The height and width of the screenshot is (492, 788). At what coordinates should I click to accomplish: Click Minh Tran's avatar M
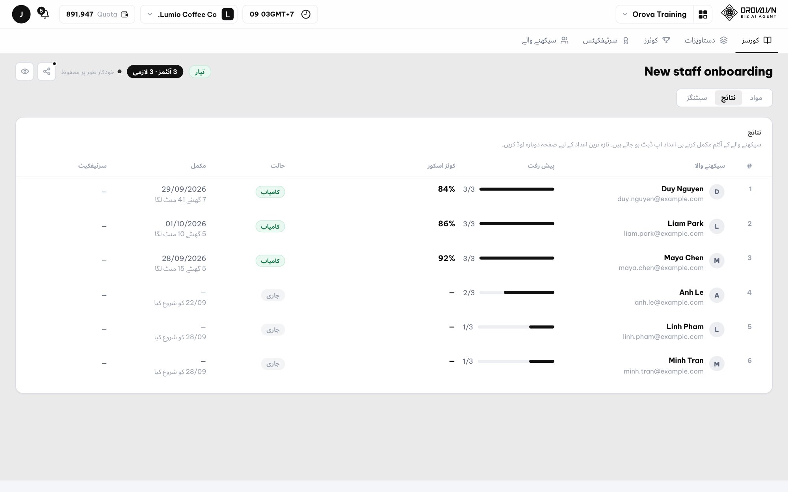click(x=717, y=364)
